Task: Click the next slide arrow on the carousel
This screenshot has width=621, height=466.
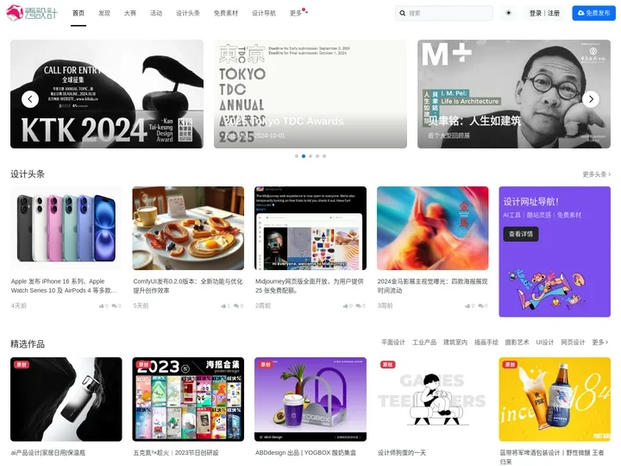Action: 591,99
